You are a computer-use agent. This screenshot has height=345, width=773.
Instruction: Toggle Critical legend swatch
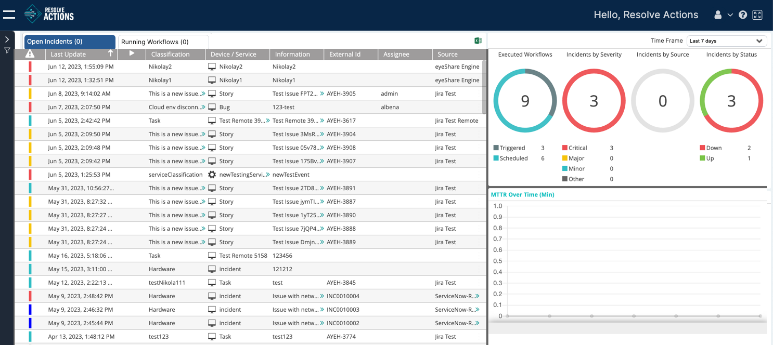(x=564, y=148)
